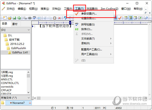Click the Window List toolbar icon
This screenshot has width=152, height=110.
(126, 18)
